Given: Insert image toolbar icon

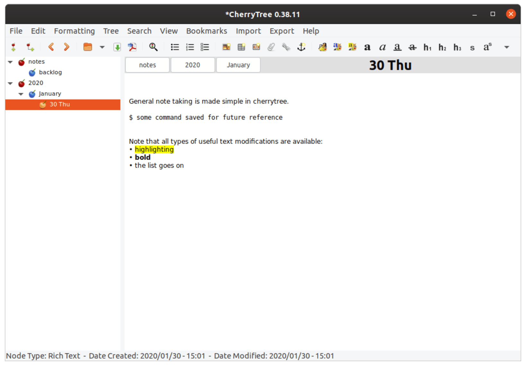Looking at the screenshot, I should click(x=226, y=47).
